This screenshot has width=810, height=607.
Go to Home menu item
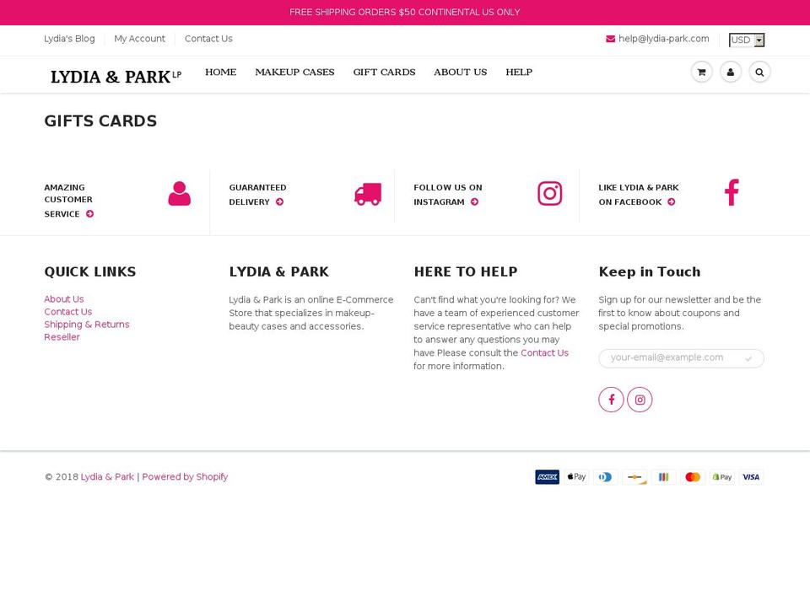220,73
